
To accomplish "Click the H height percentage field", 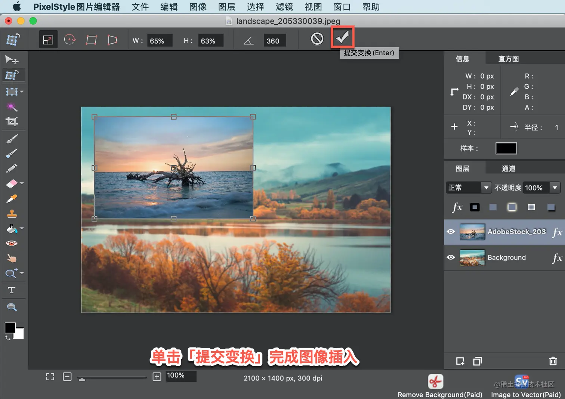I will click(x=211, y=41).
